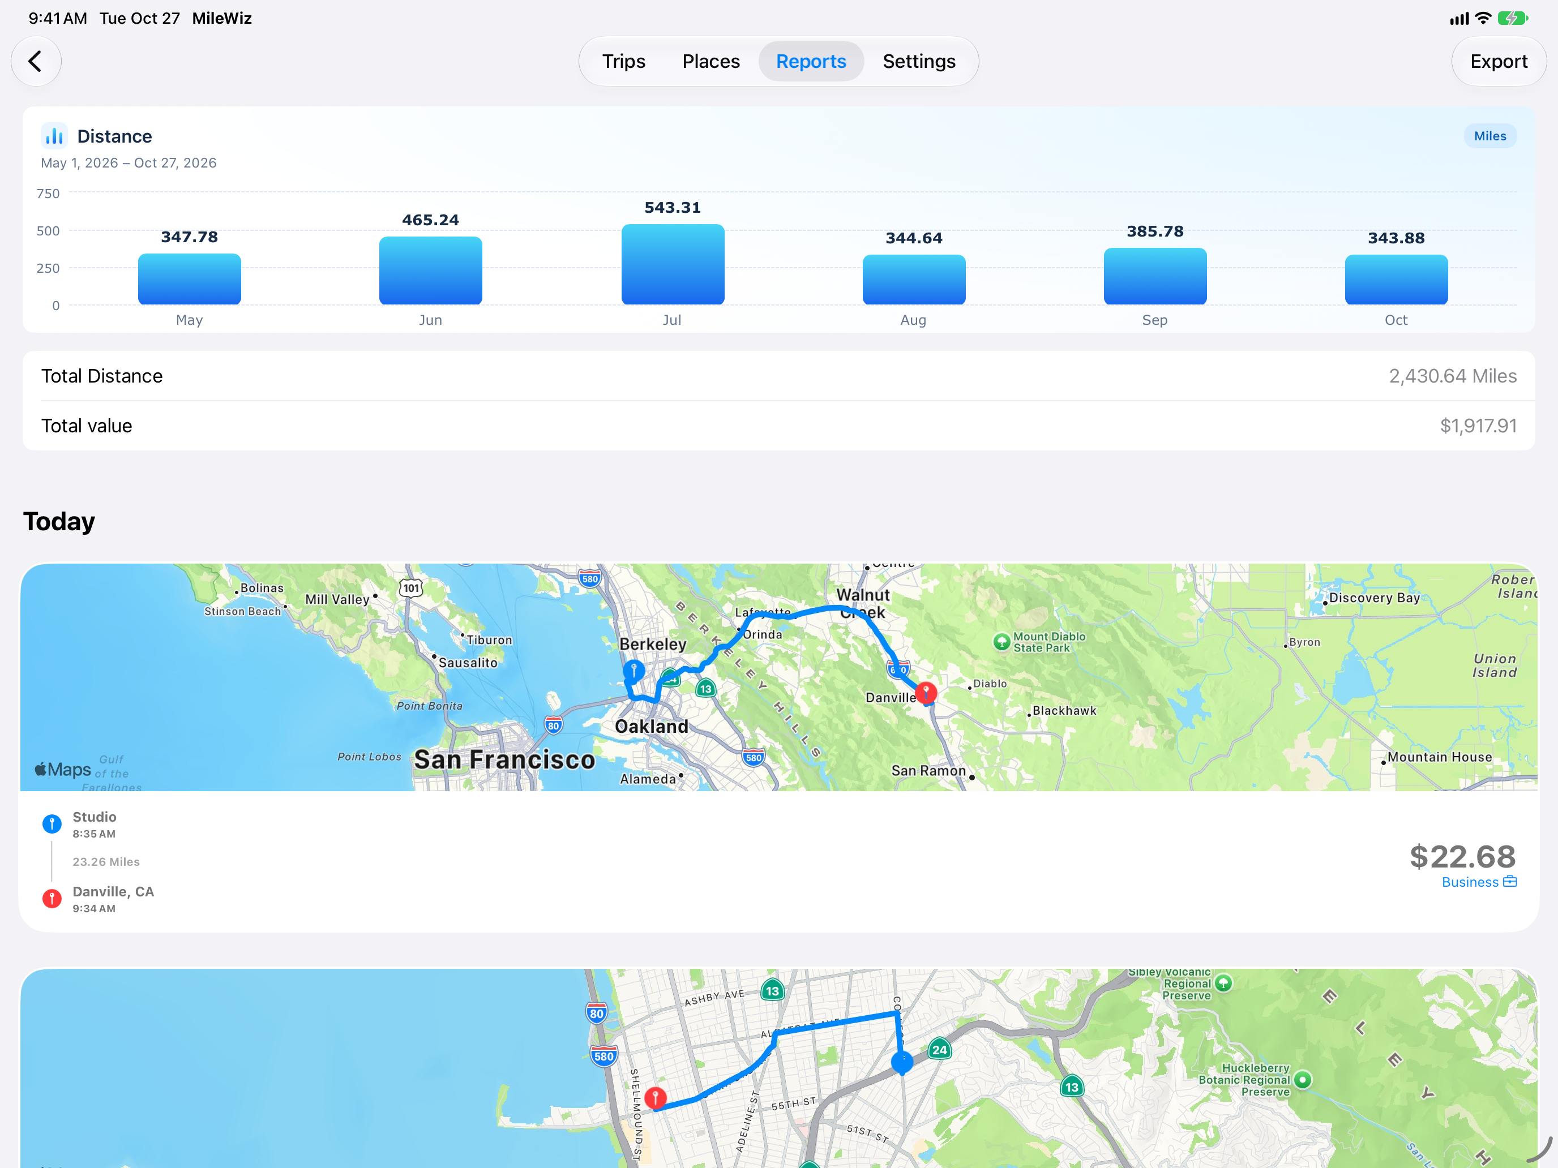The image size is (1558, 1168).
Task: Click the red pin on second trip map
Action: pyautogui.click(x=655, y=1098)
